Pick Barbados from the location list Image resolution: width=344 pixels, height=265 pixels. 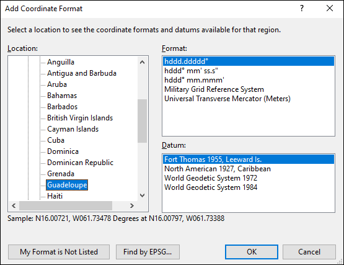[x=63, y=107]
